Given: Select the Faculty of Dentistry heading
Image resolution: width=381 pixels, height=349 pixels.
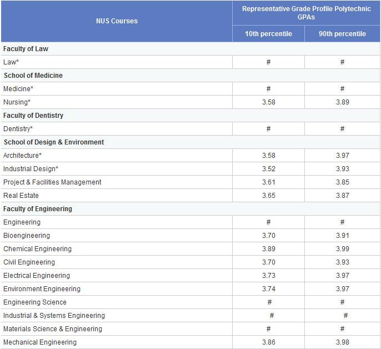Looking at the screenshot, I should point(33,116).
